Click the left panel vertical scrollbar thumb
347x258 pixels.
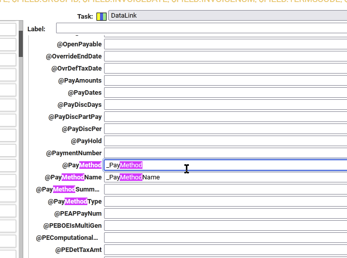click(21, 44)
